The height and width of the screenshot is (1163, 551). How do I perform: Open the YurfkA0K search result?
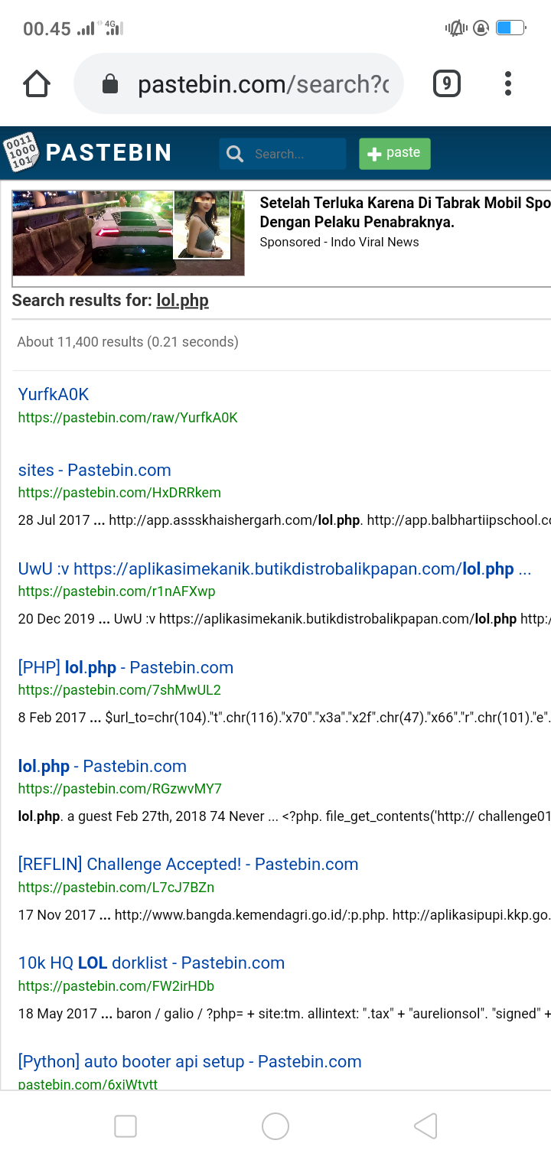[x=53, y=394]
